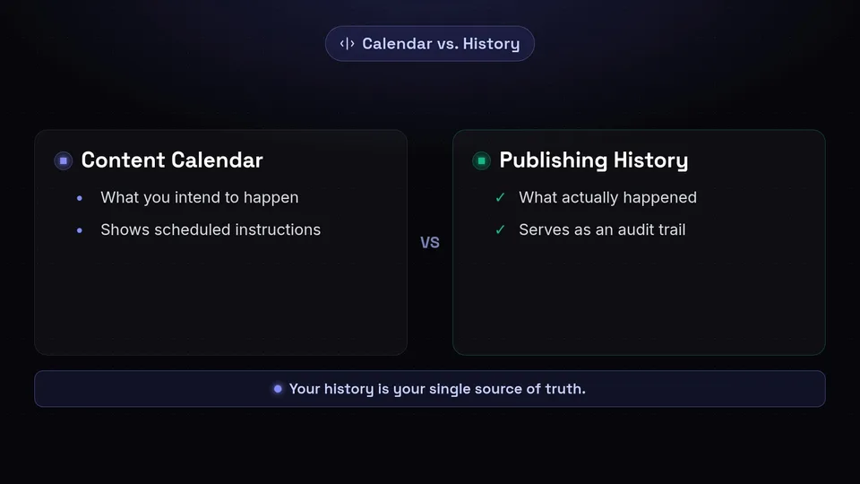The image size is (860, 484).
Task: Click "What you intend to happen" text
Action: [200, 197]
